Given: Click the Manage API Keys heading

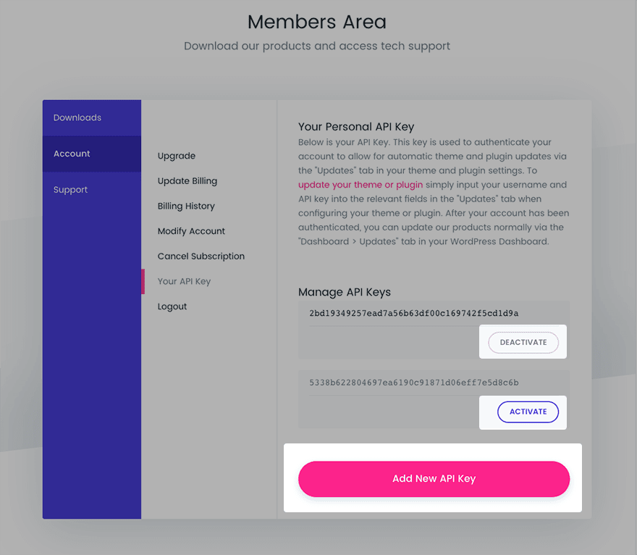Looking at the screenshot, I should (345, 292).
